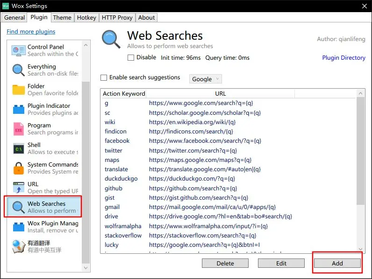Click the drive.google.com URL cell
The width and height of the screenshot is (372, 279).
221,216
